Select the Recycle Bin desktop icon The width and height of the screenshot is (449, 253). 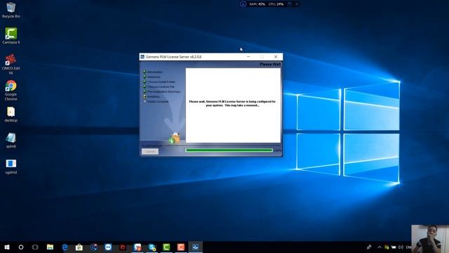pos(11,10)
